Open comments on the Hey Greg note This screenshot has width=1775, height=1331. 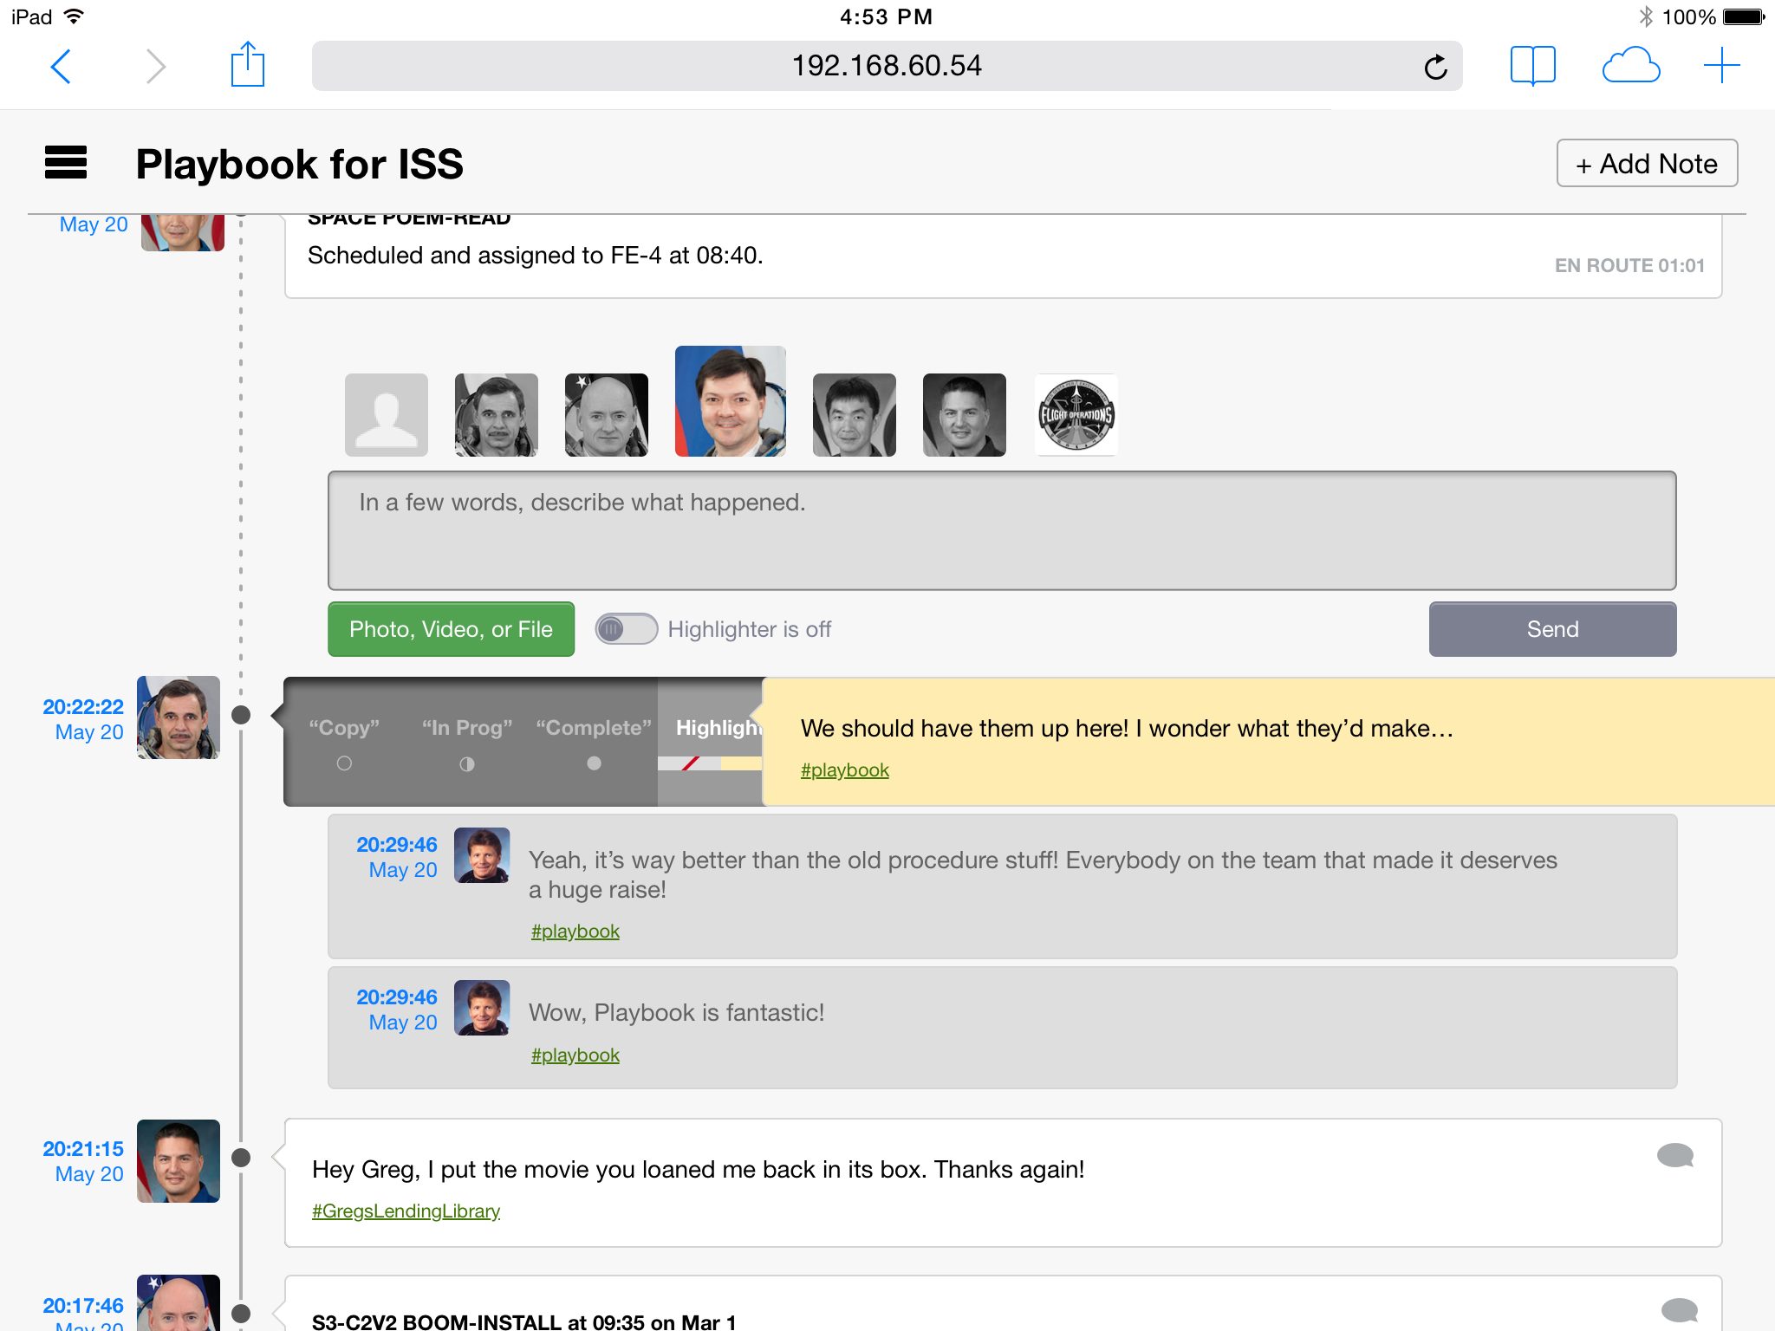click(x=1674, y=1155)
